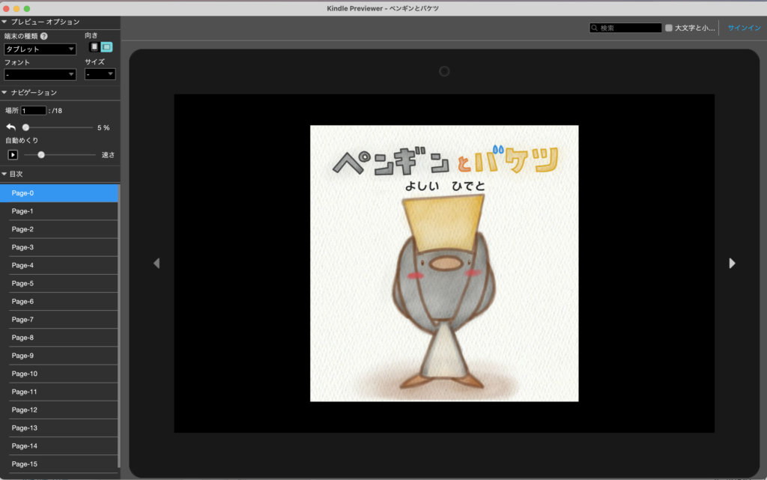Click the search magnifier icon
The width and height of the screenshot is (767, 480).
tap(594, 28)
